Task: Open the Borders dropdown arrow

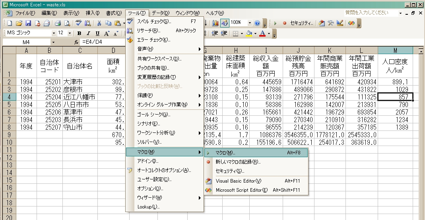Action: point(242,33)
